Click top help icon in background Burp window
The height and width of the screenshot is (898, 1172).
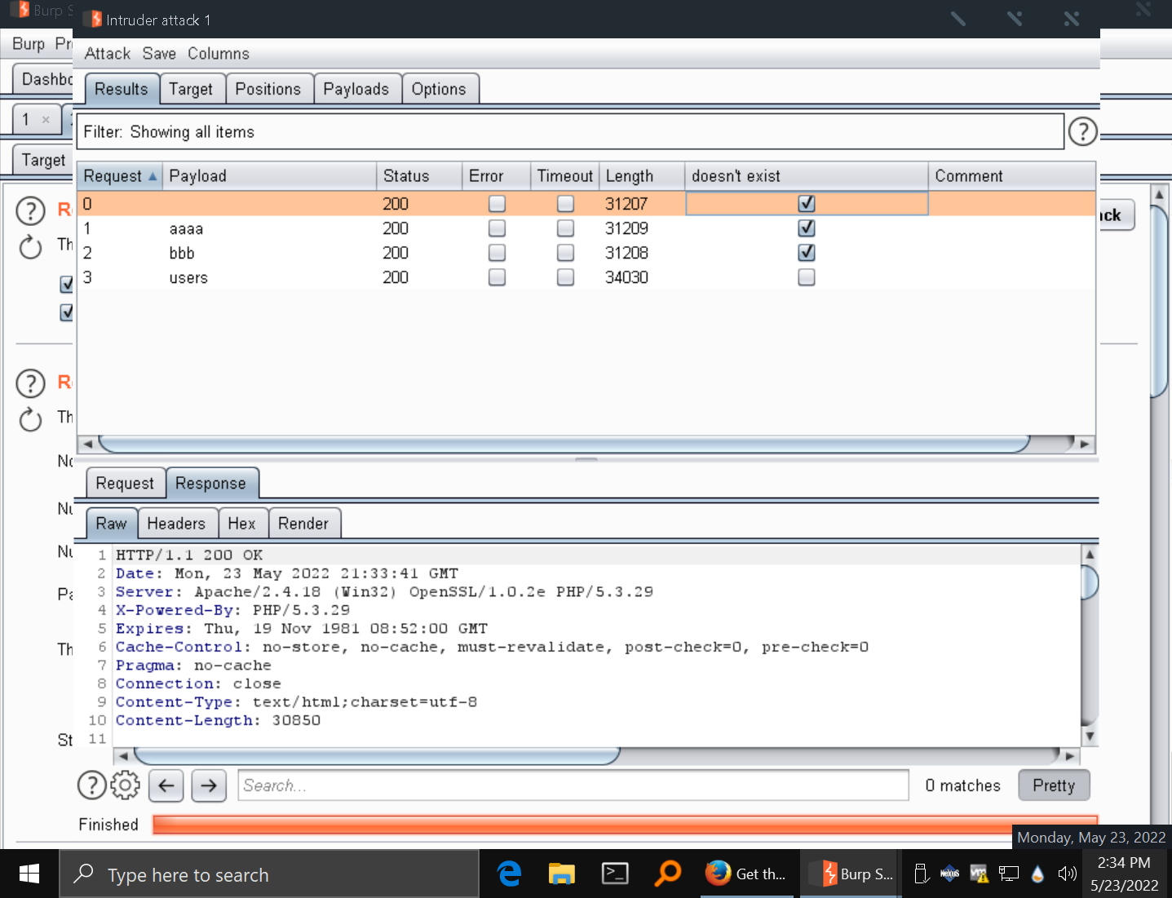(x=30, y=211)
